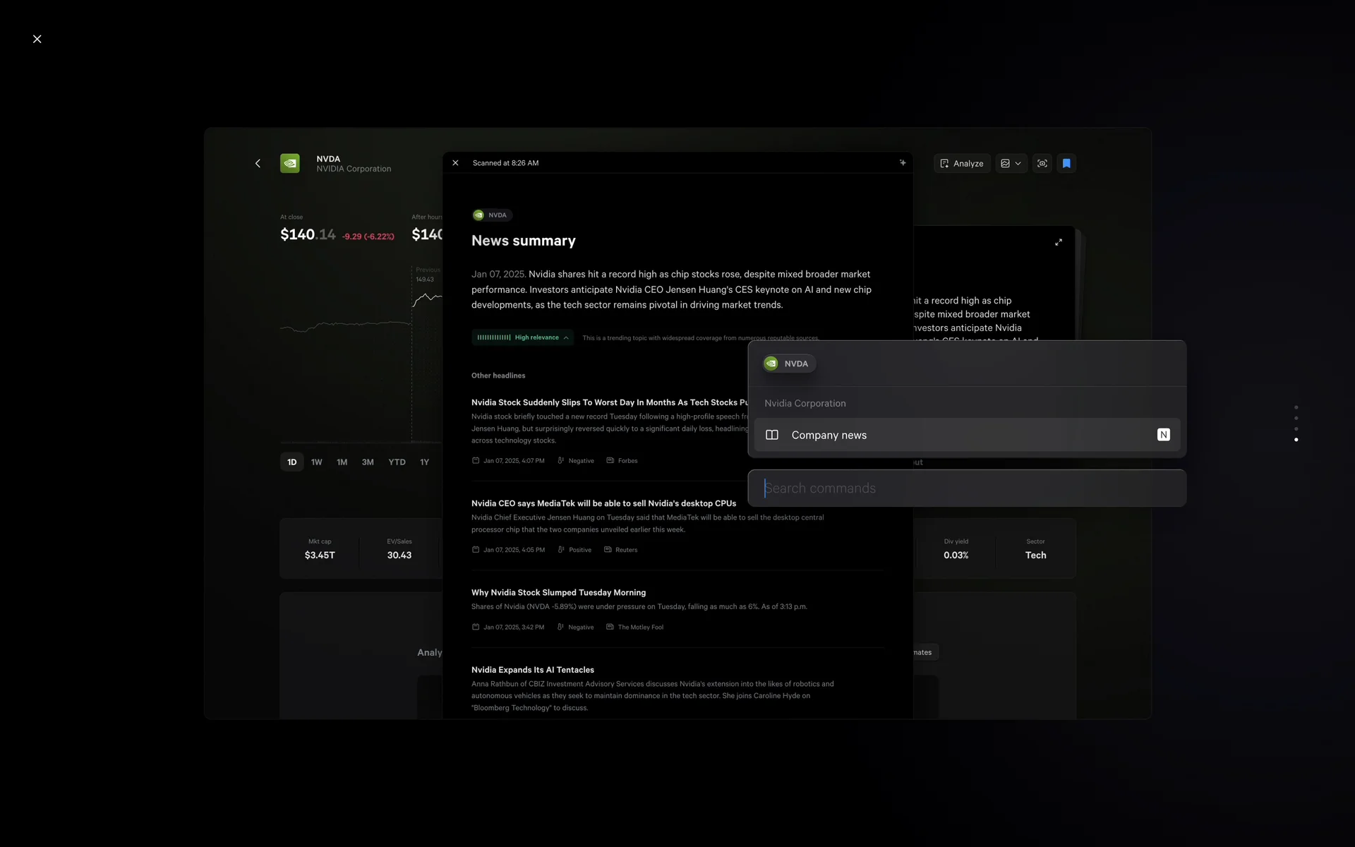The height and width of the screenshot is (847, 1355).
Task: Select the 1W chart range
Action: [316, 462]
